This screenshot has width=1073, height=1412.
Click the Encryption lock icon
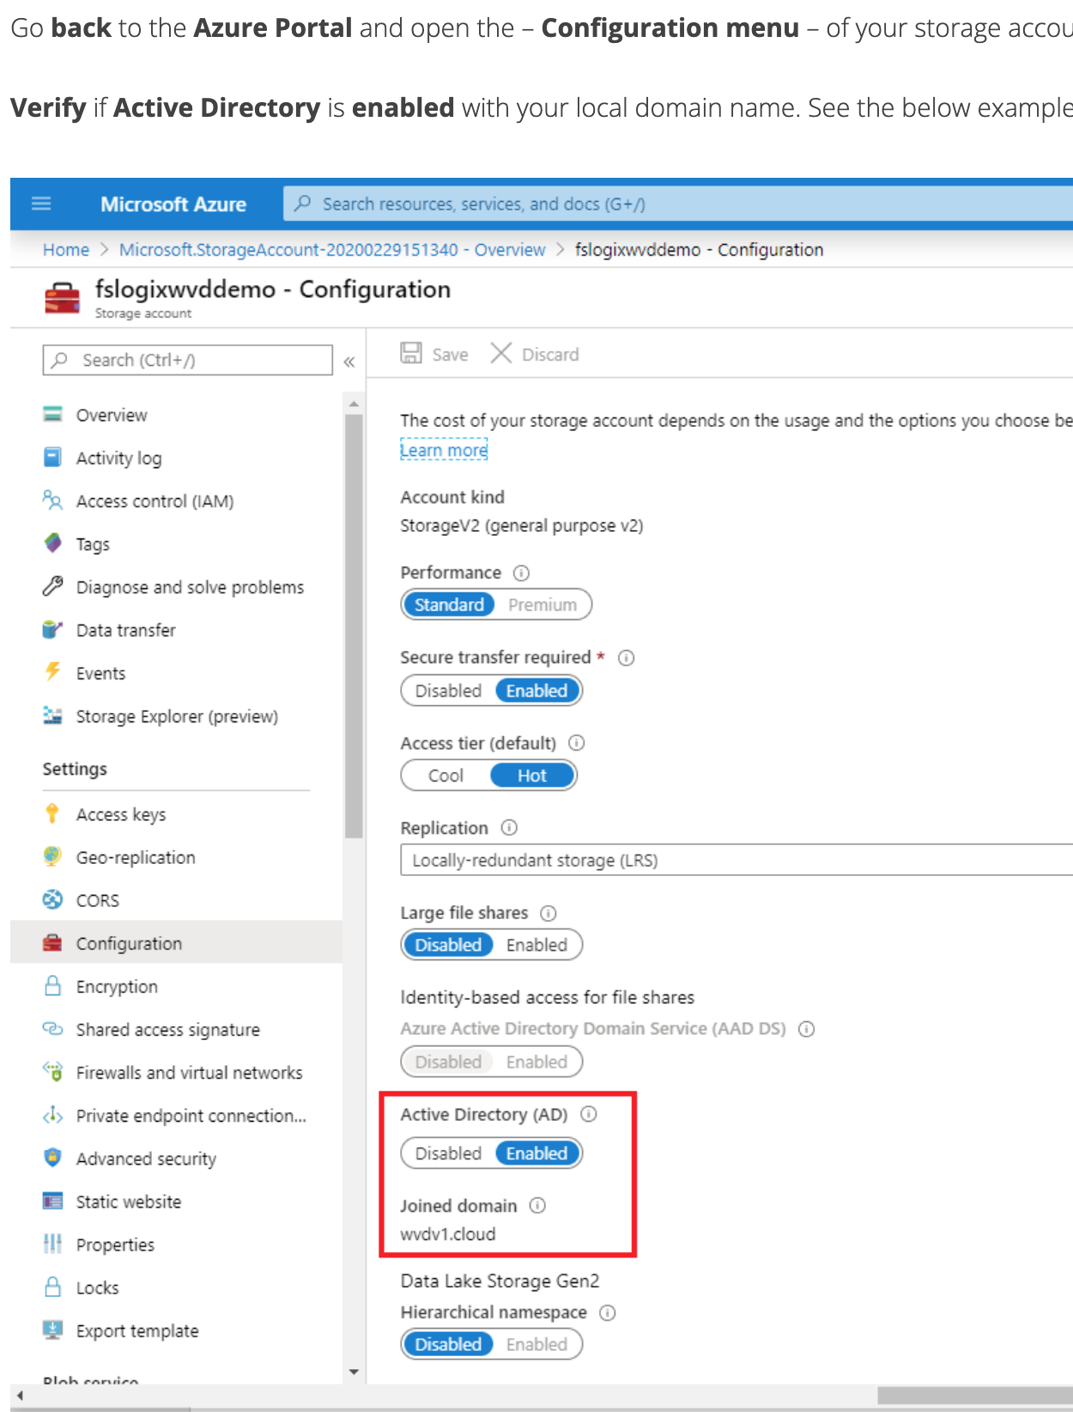point(52,985)
